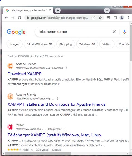The height and width of the screenshot is (156, 132).
Task: Open options dots beside the Clubic result
Action: point(65,129)
